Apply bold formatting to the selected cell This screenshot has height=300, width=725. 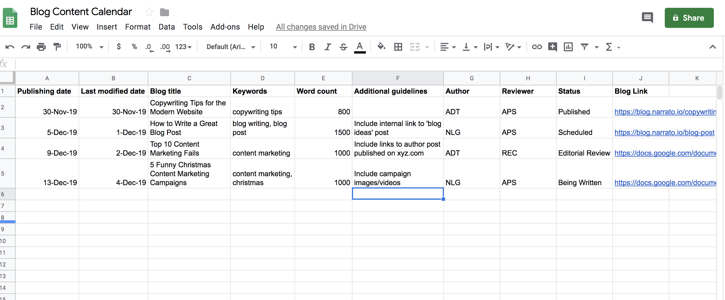[x=312, y=47]
